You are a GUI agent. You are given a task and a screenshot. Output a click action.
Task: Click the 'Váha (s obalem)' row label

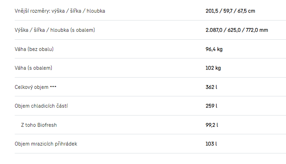(34, 68)
